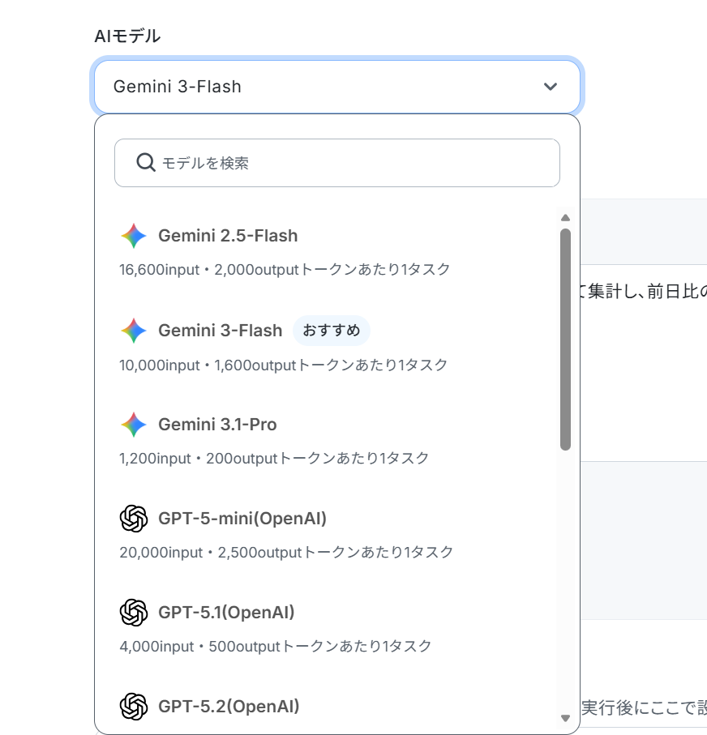Focus the モデルを検索 search field
707x735 pixels.
(337, 163)
